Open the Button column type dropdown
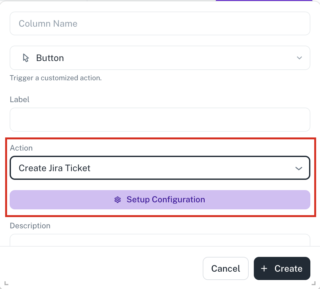Image resolution: width=320 pixels, height=289 pixels. pyautogui.click(x=160, y=58)
